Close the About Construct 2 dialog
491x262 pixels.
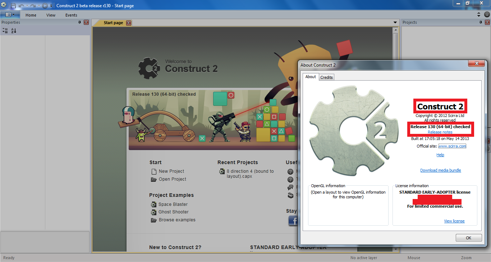point(477,64)
